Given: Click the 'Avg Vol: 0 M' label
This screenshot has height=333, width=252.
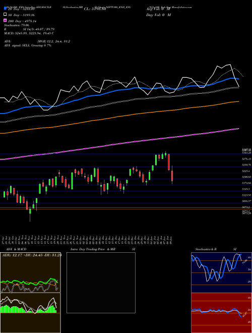Looking at the screenshot, I should pyautogui.click(x=158, y=9).
